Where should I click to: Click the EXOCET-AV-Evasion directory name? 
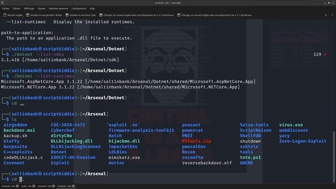tap(73, 157)
